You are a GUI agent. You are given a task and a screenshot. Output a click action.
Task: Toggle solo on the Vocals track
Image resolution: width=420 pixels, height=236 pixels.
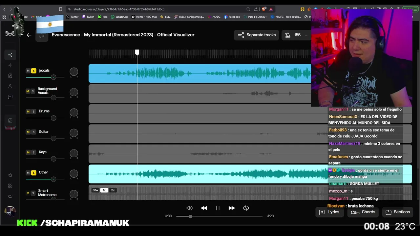click(x=33, y=71)
